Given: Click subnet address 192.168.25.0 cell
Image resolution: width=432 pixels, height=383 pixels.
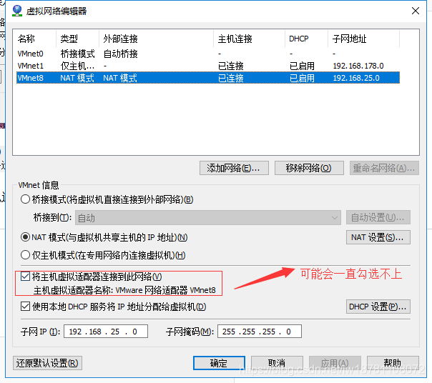Looking at the screenshot, I should coord(356,78).
